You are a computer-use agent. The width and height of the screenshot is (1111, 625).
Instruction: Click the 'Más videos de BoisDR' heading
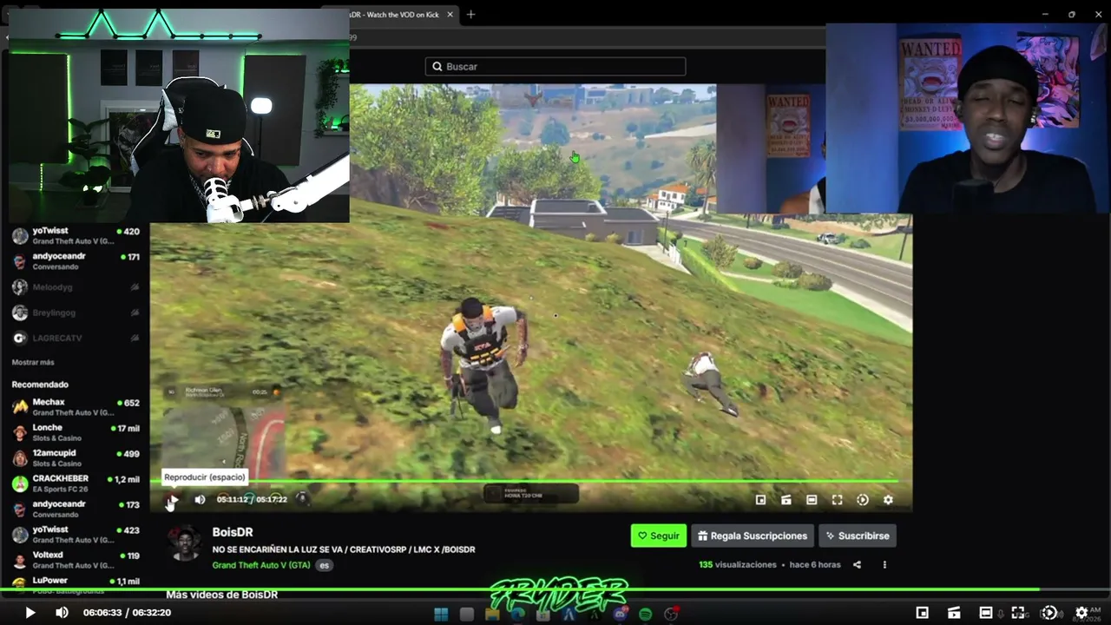[222, 595]
